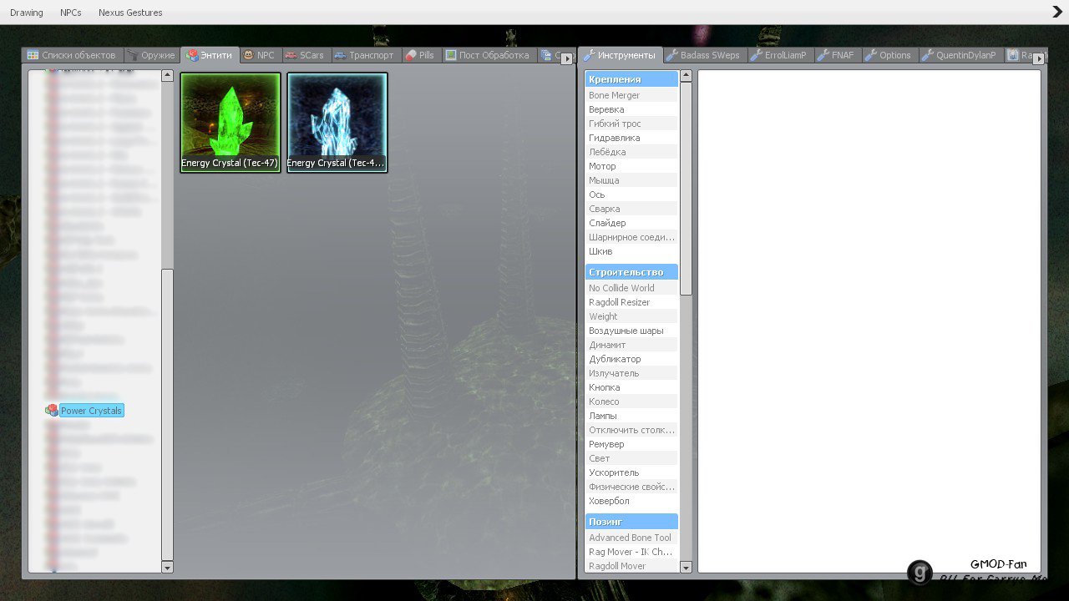Open the QuentinDylanP tab
This screenshot has height=601, width=1069.
(960, 55)
